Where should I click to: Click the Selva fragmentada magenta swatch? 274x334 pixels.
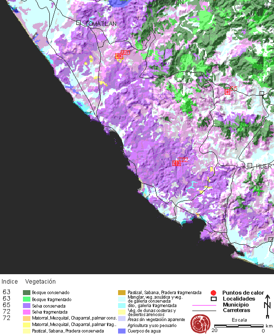click(x=26, y=312)
